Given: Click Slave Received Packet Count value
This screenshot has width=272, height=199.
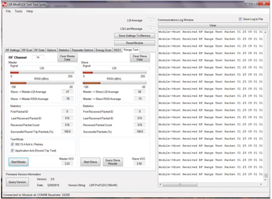Looking at the screenshot, I should click(x=140, y=125).
